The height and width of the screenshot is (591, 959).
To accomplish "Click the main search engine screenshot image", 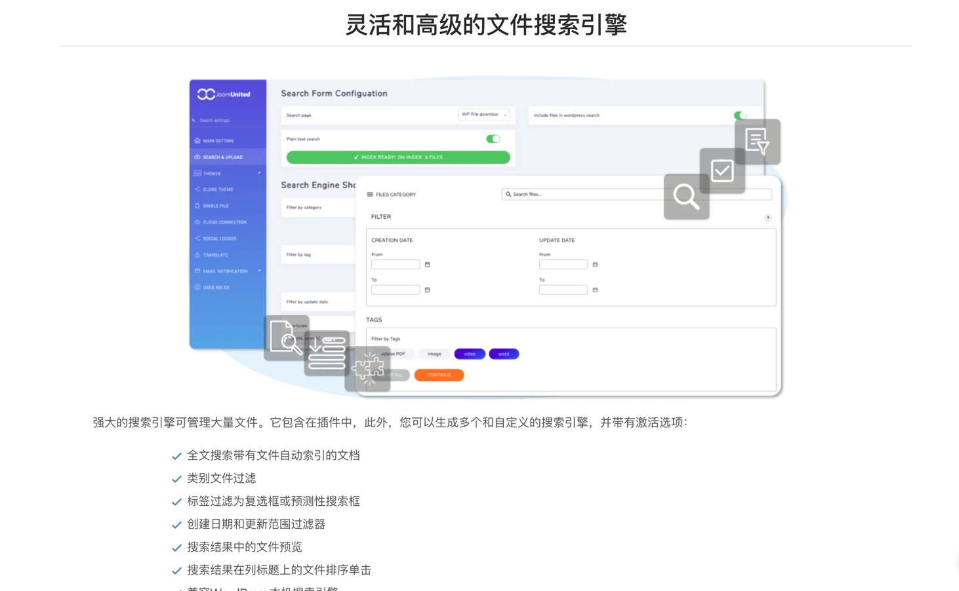I will click(486, 237).
